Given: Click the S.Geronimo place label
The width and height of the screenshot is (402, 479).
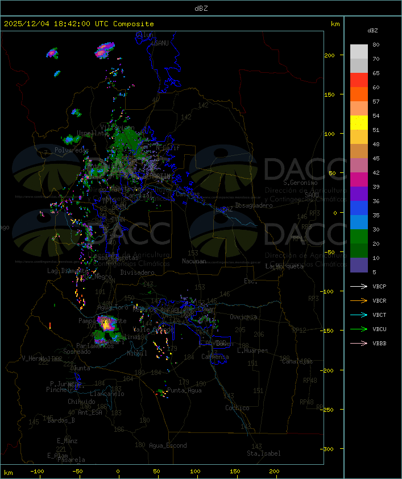Looking at the screenshot, I should [x=300, y=183].
